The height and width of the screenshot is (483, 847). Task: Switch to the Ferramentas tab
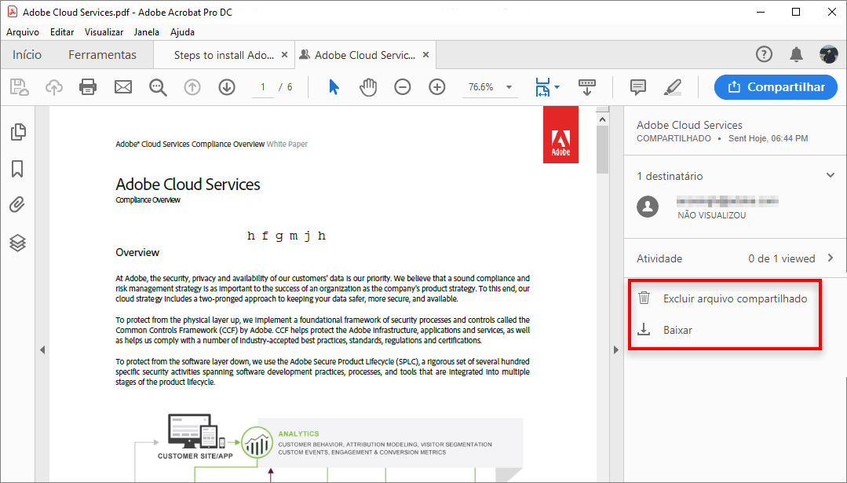click(x=102, y=54)
